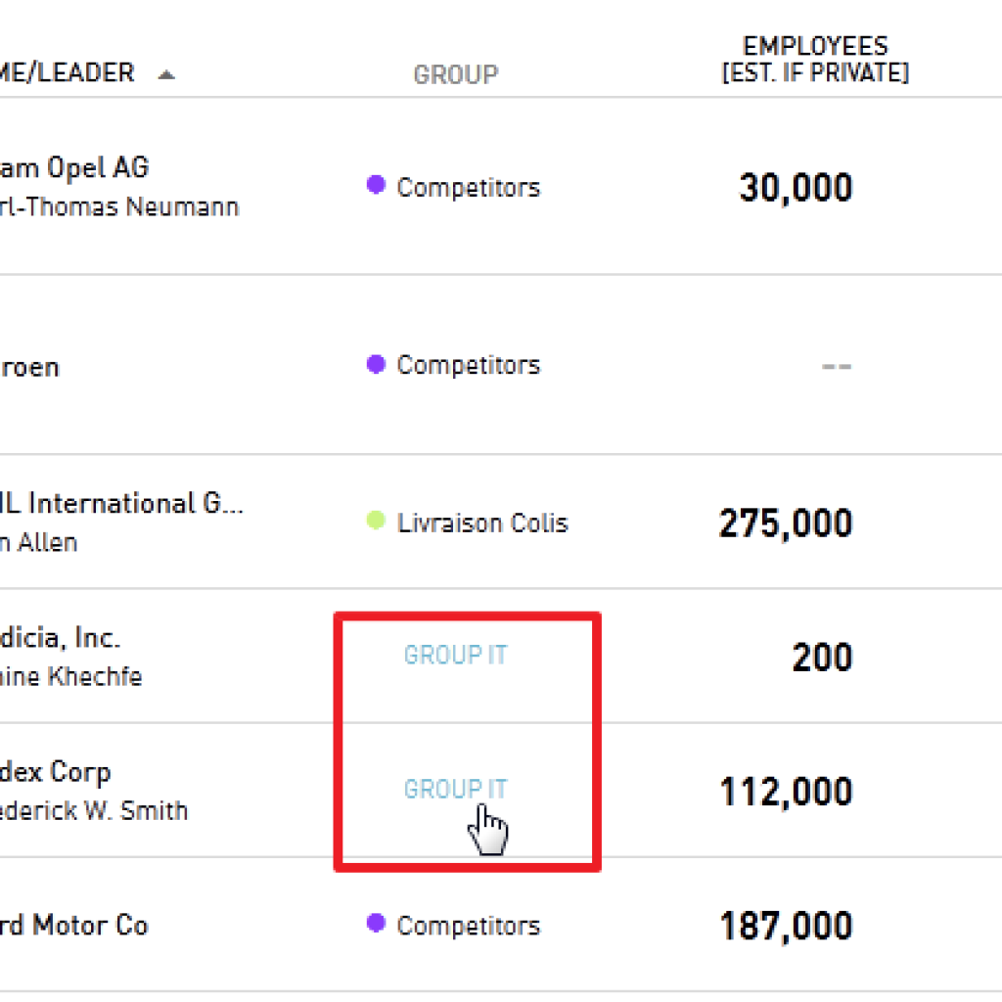Select Competitors label in Ford Motor row
The height and width of the screenshot is (1002, 1002).
469,926
